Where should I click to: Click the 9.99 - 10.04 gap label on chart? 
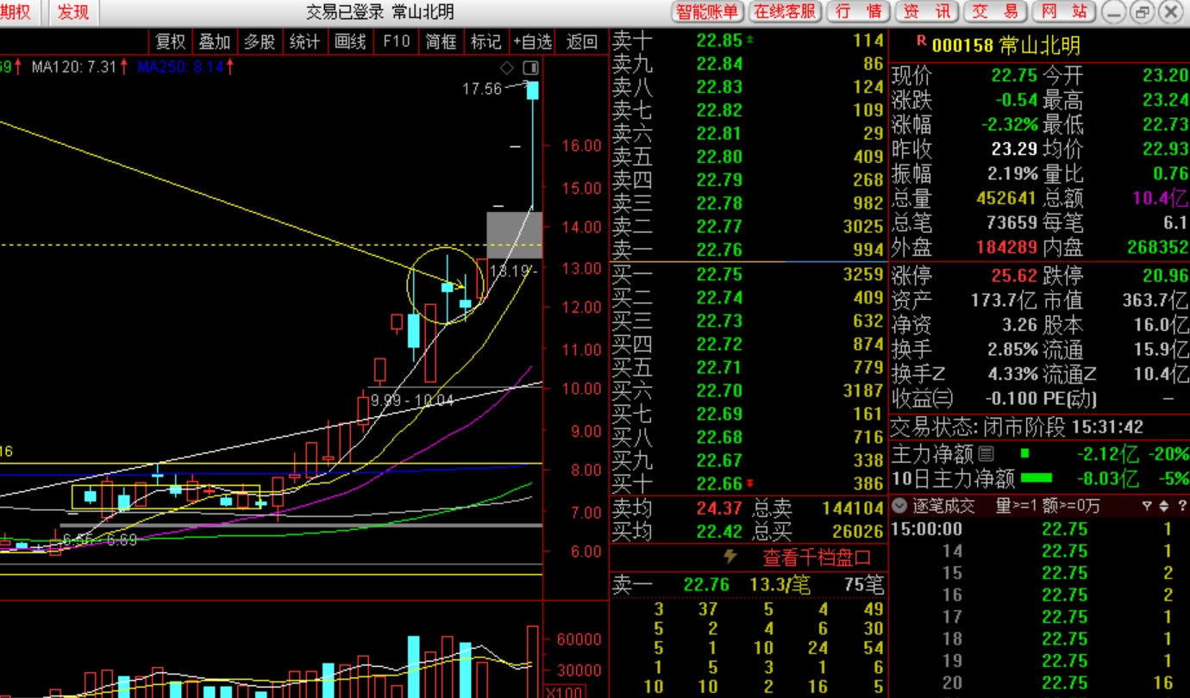(x=411, y=400)
